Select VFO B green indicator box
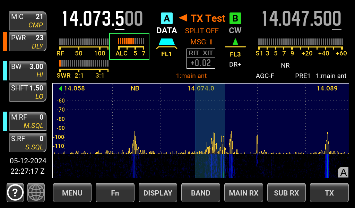Image resolution: width=355 pixels, height=208 pixels. (235, 18)
